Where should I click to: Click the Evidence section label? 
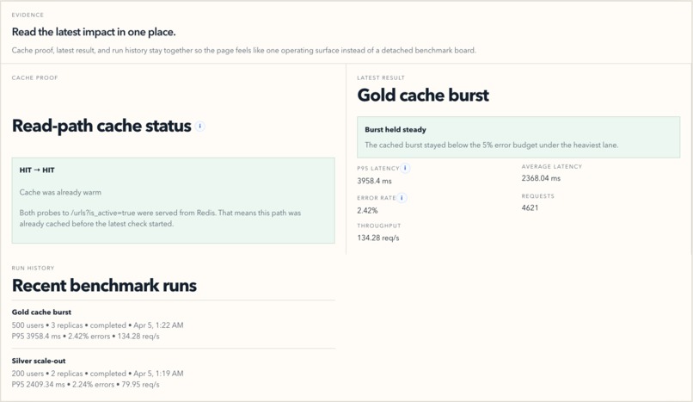[x=28, y=15]
